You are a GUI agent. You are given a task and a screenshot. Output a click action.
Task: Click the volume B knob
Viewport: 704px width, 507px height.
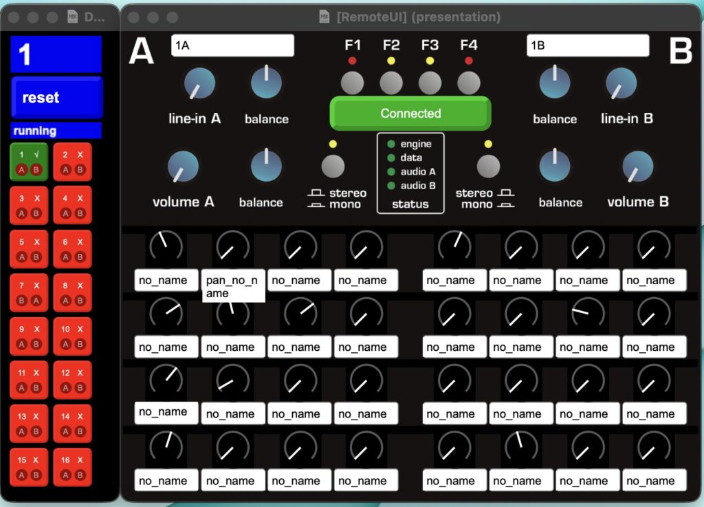(x=637, y=166)
